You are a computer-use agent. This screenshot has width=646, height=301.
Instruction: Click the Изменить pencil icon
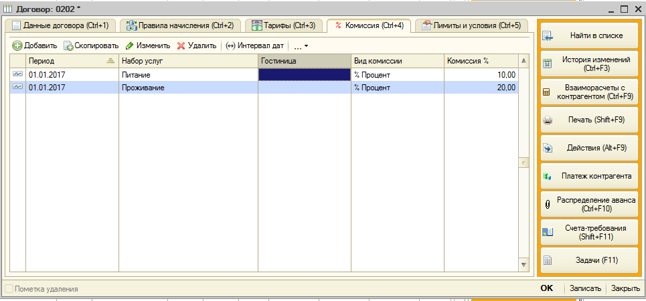(x=129, y=45)
